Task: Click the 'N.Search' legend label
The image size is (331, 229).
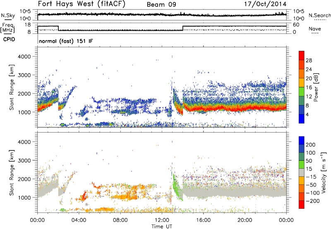Action: coord(319,15)
